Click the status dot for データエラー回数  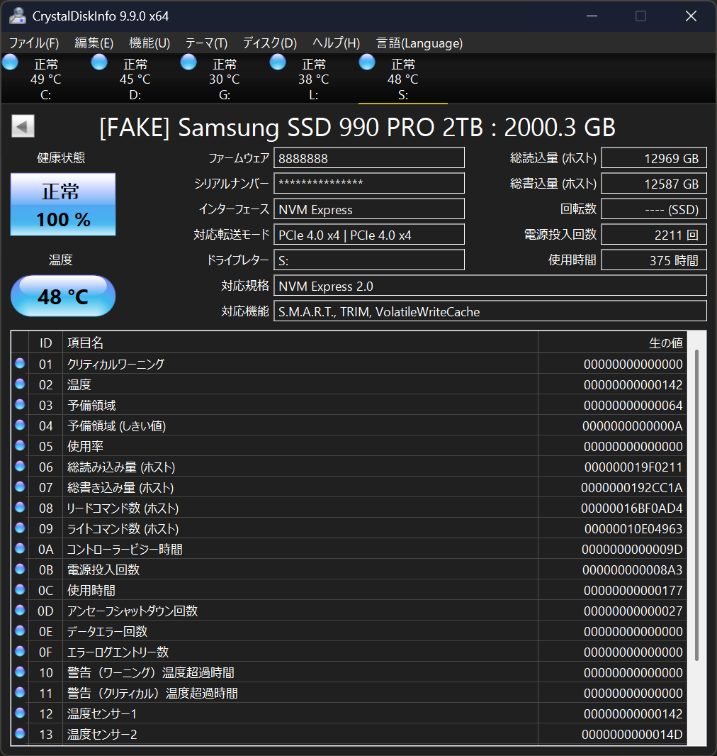[x=20, y=630]
